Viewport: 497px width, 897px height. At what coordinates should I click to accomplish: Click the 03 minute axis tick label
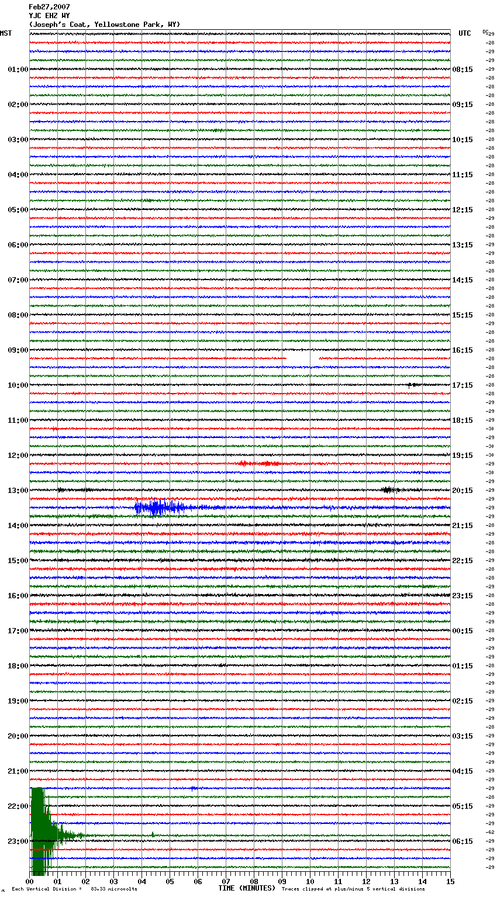pos(113,881)
